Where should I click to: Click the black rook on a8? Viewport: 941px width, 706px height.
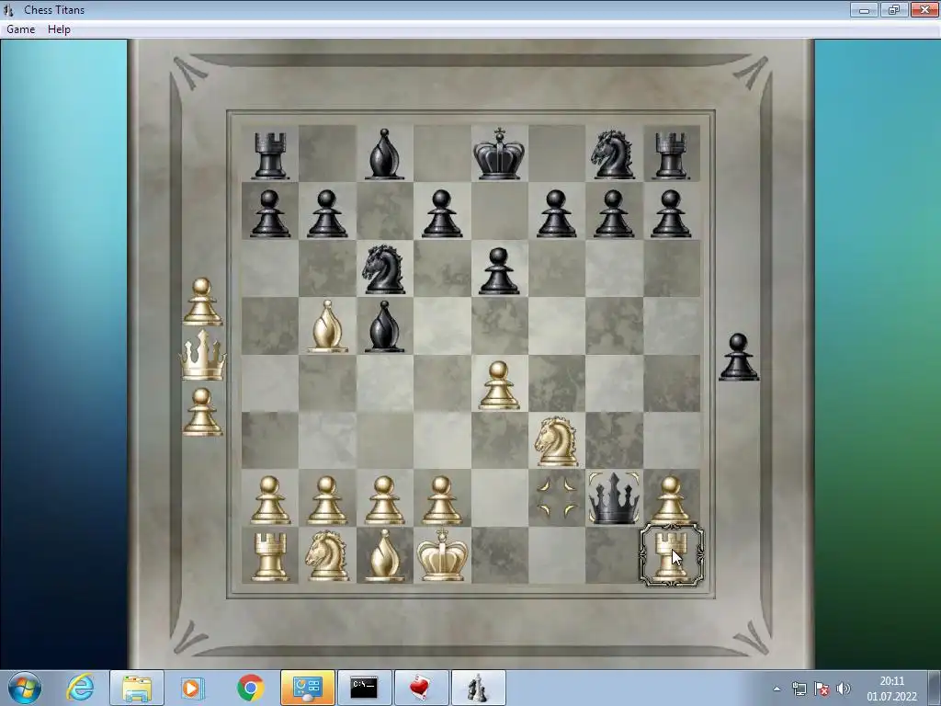point(270,156)
